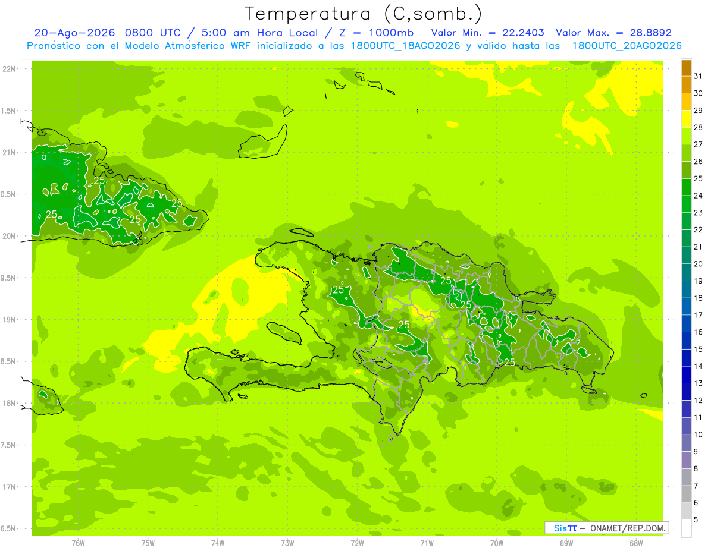Click legend value "15" on color scale
Viewport: 714px width, 551px height.
point(699,349)
